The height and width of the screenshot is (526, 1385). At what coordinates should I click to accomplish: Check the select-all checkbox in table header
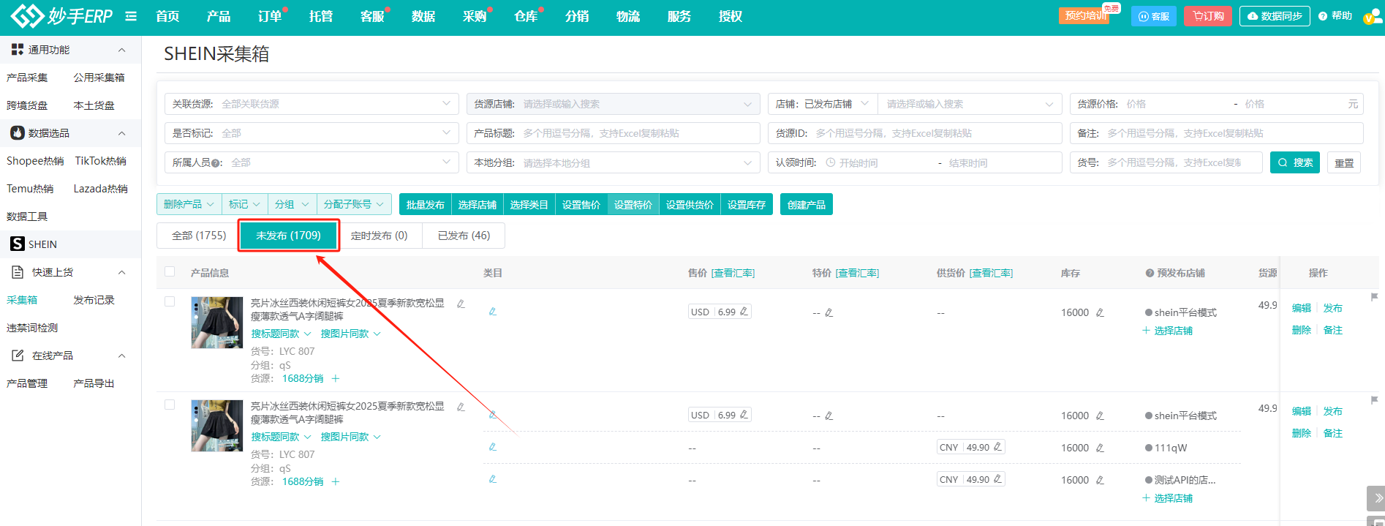pos(170,271)
